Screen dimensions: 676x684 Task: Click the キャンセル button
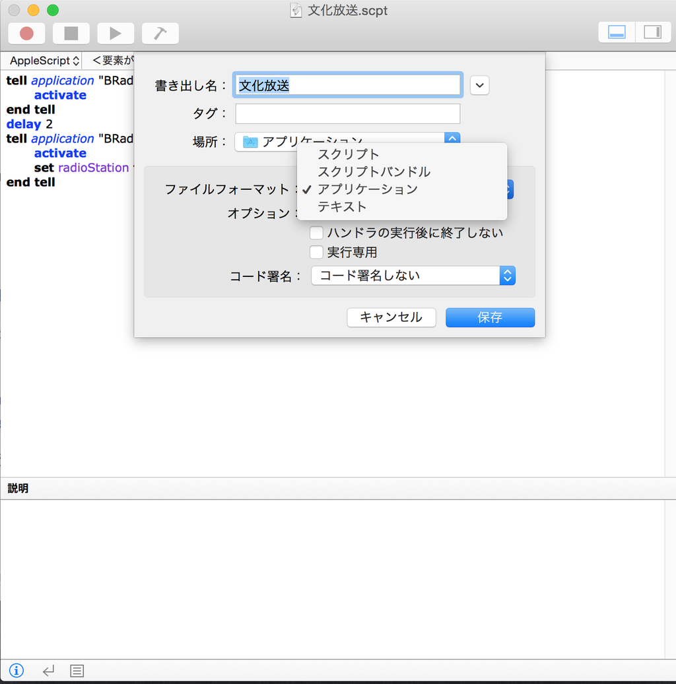tap(391, 317)
